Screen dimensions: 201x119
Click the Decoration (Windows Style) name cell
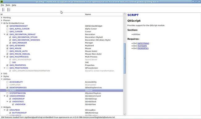pos(98,40)
